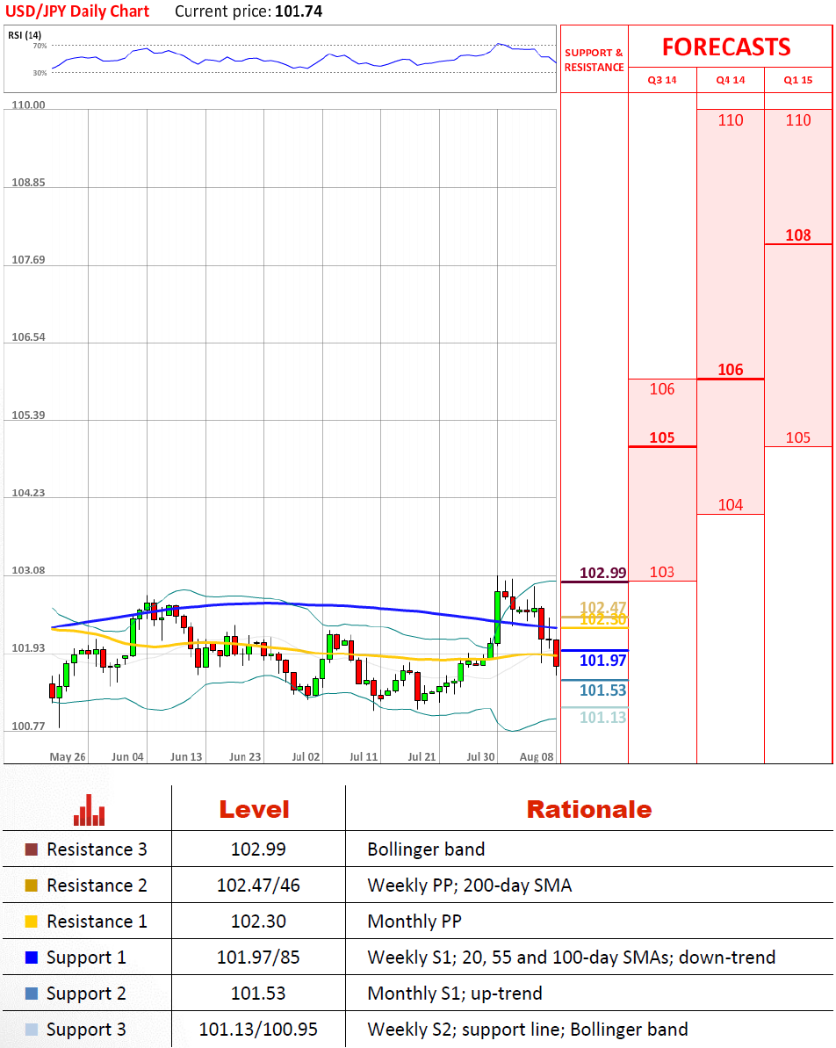This screenshot has height=1048, width=836.
Task: Select the 'Support 1' row label
Action: 86,958
